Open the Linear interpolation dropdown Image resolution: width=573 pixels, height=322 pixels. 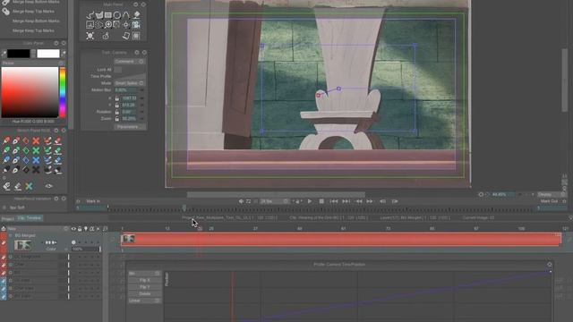(x=144, y=301)
